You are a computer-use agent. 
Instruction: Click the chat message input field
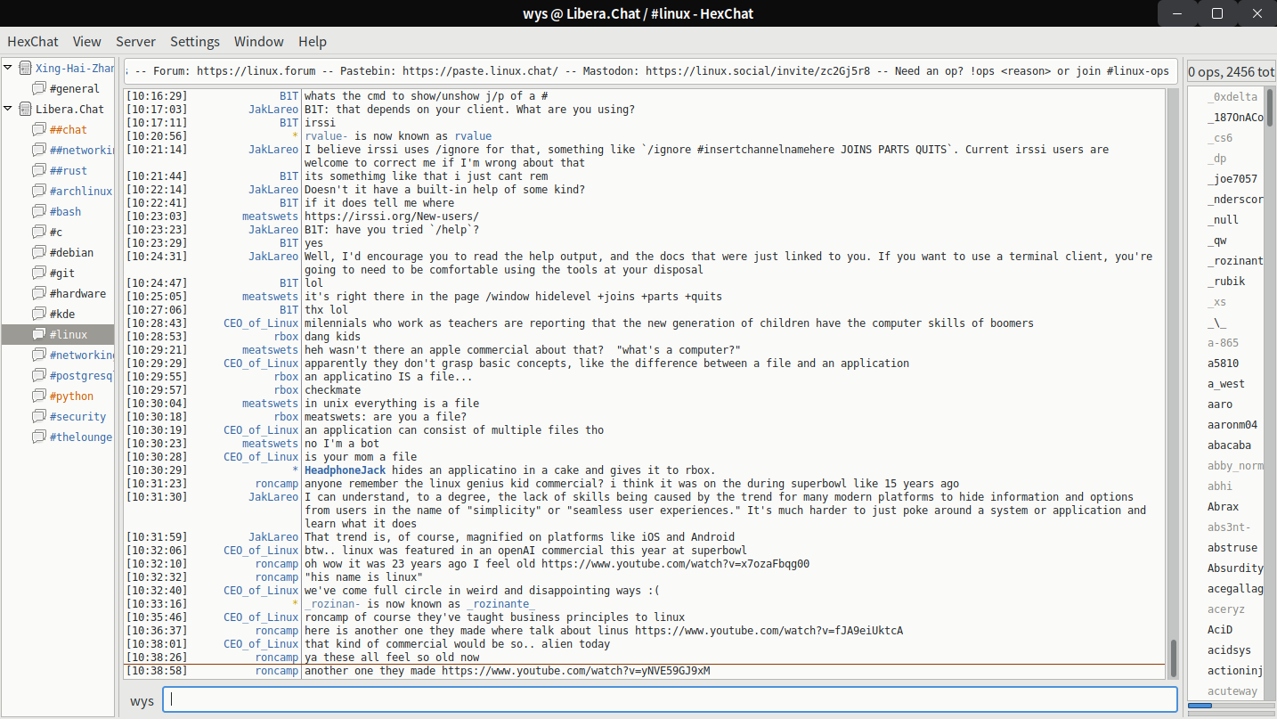pos(668,700)
